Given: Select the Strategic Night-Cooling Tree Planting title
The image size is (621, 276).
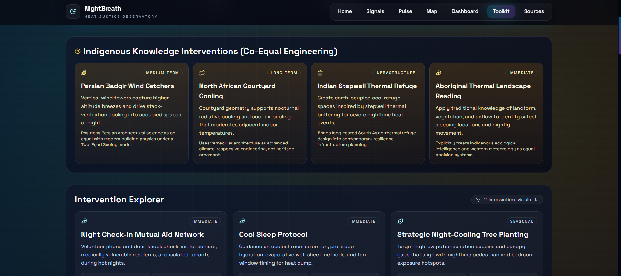Looking at the screenshot, I should click(463, 235).
